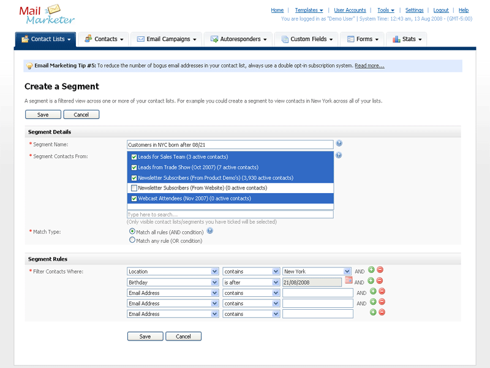490x368 pixels.
Task: Select Match any rule (OR condition)
Action: tap(132, 240)
